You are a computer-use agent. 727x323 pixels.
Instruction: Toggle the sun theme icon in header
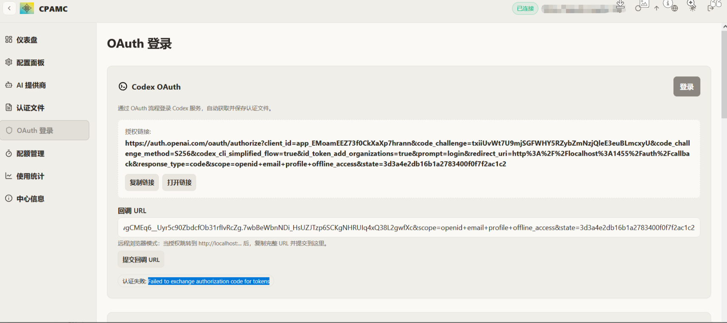693,8
